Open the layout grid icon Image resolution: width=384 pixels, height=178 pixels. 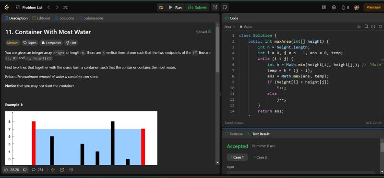[x=324, y=7]
